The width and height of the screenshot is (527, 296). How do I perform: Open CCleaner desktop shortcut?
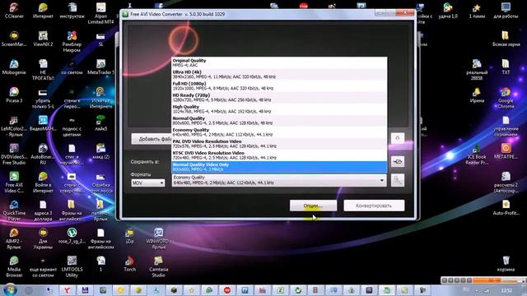(x=14, y=11)
